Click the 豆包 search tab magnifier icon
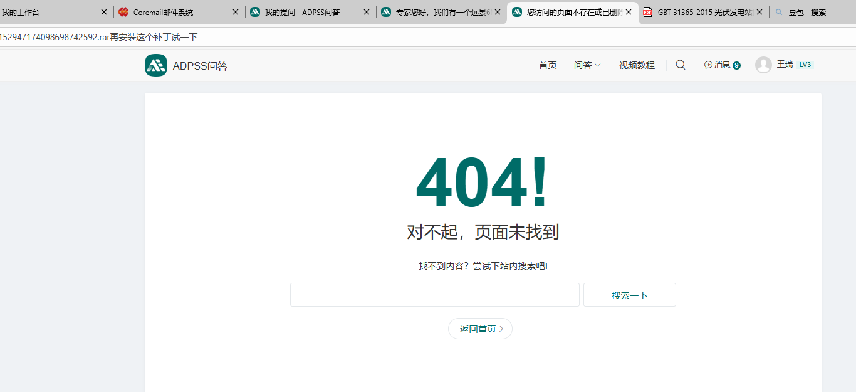856x392 pixels. [x=779, y=12]
